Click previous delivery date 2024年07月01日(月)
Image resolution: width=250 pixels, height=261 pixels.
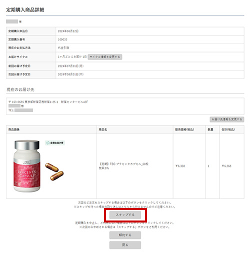click(x=70, y=66)
